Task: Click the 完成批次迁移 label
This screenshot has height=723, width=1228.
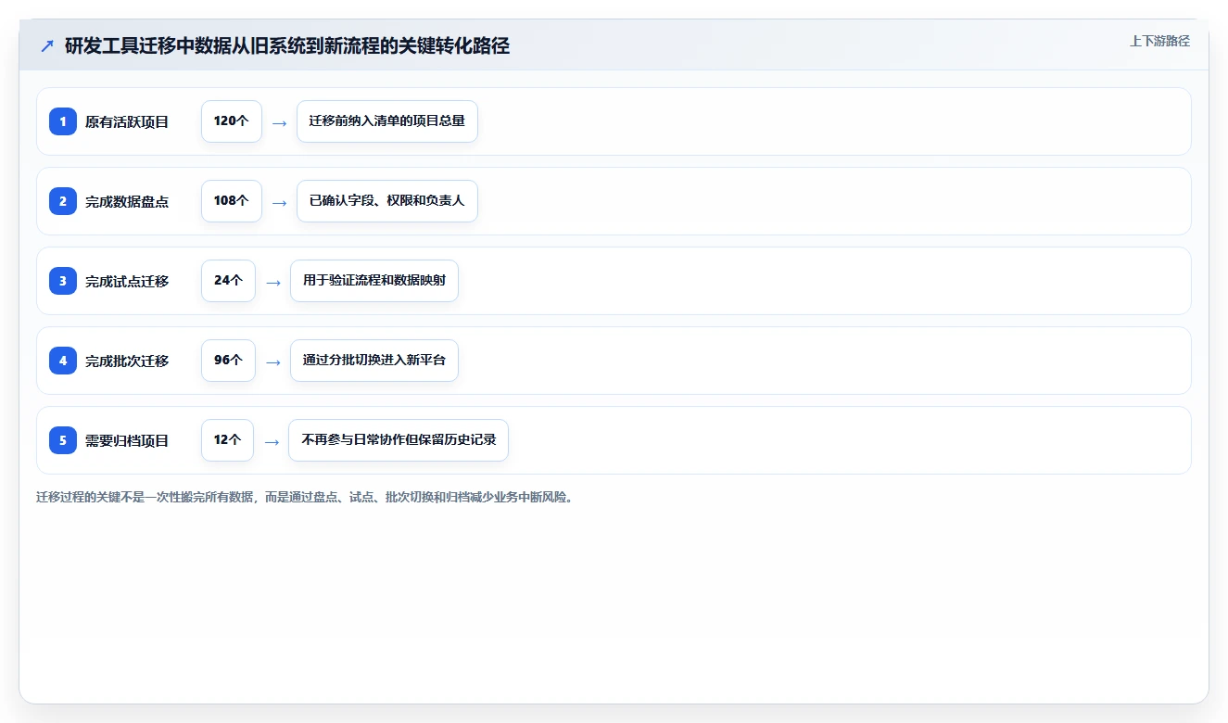Action: 127,361
